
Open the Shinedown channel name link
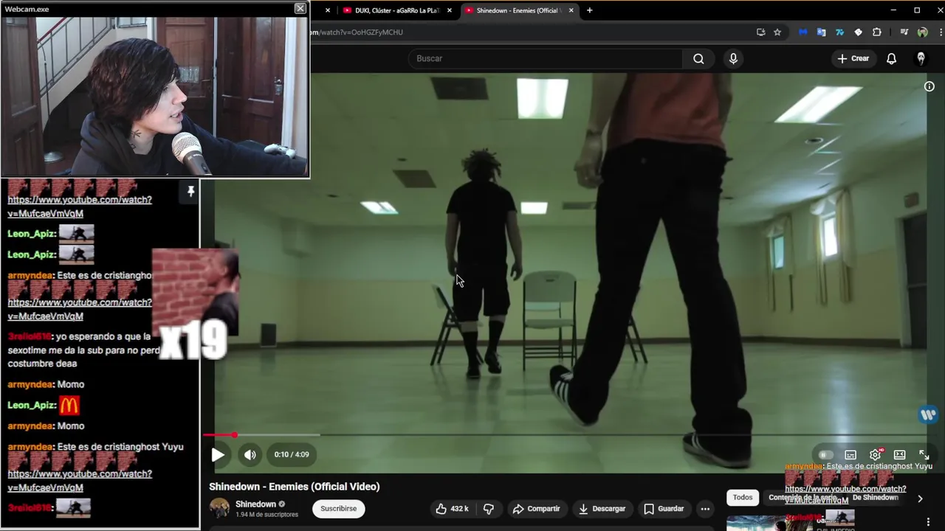click(x=255, y=504)
